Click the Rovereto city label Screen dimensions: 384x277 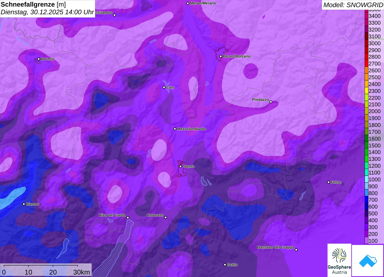coord(155,215)
